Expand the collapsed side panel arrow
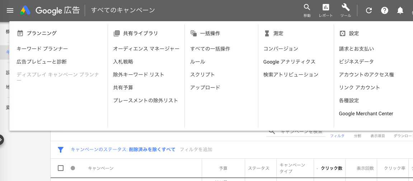 [x=1, y=140]
